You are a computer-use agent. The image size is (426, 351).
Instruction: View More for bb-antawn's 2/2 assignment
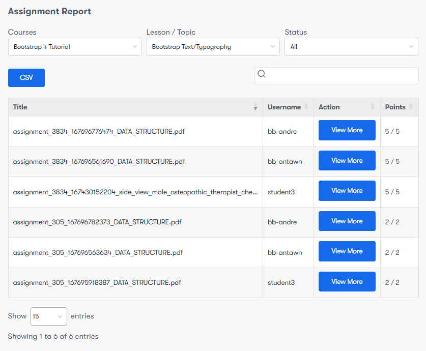tap(347, 251)
